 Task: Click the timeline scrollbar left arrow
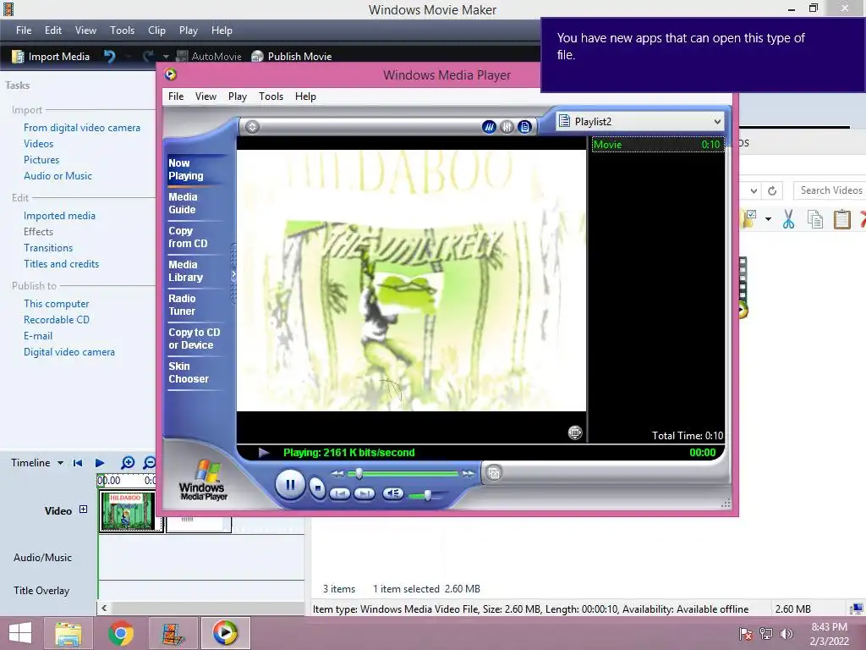(x=104, y=608)
